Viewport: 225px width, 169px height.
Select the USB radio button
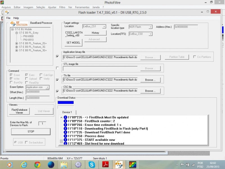tap(15, 142)
